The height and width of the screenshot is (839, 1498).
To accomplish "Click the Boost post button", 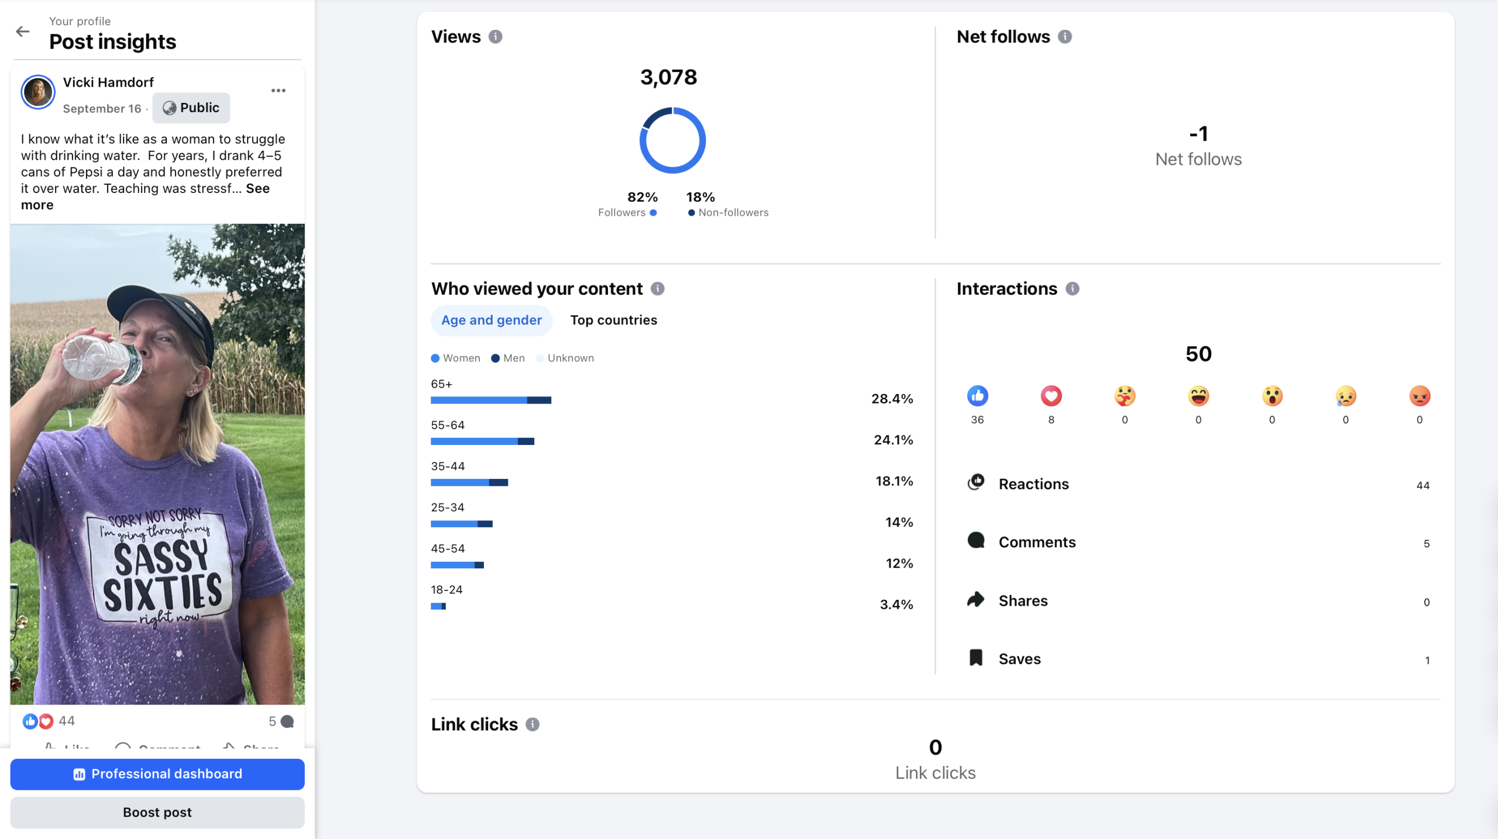I will pos(157,813).
